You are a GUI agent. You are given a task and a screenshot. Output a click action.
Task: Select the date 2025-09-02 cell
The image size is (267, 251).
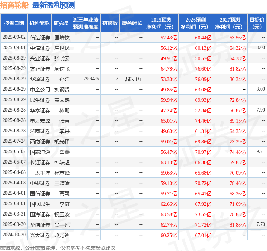pos(14,37)
